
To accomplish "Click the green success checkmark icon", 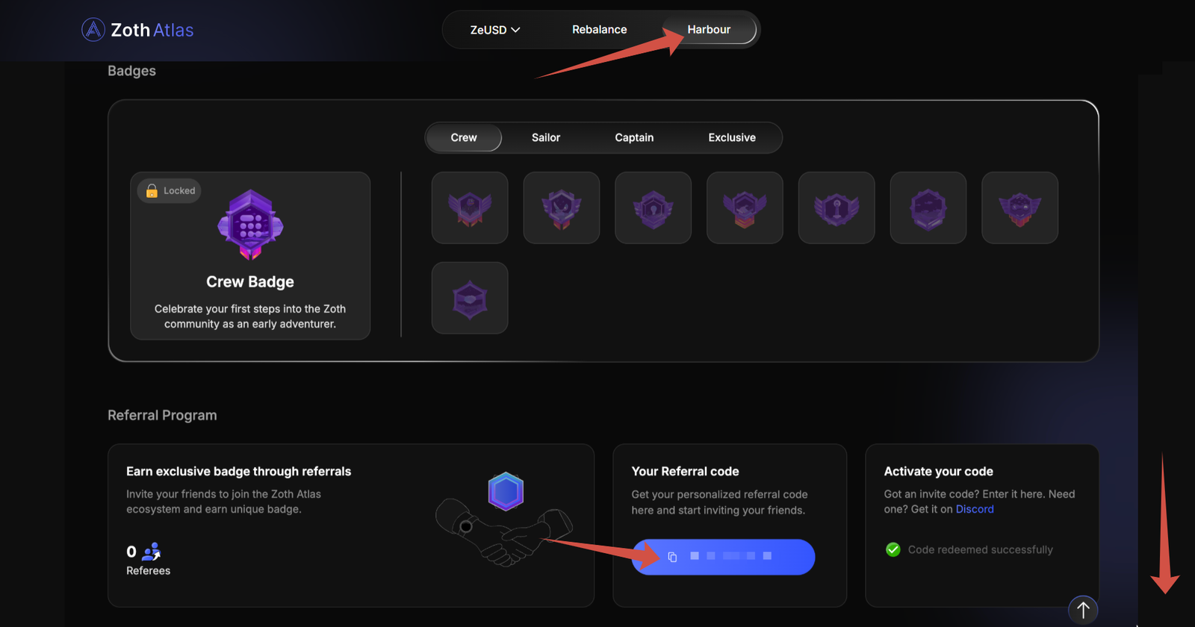I will click(x=893, y=549).
